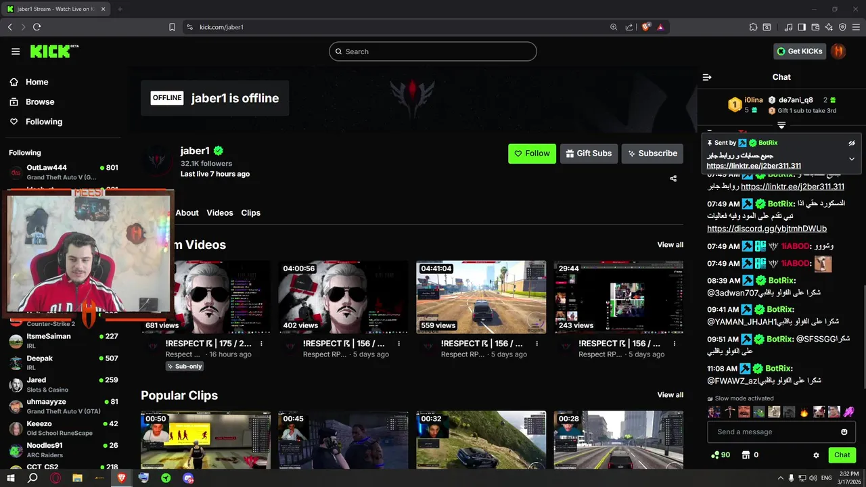Subscribe to jaber1
The height and width of the screenshot is (487, 866).
point(652,154)
